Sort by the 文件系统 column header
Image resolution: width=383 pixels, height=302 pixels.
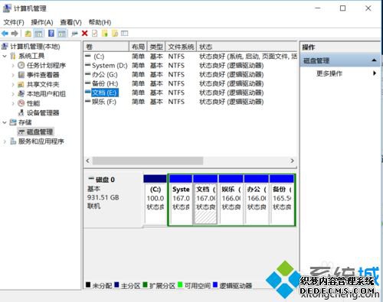pyautogui.click(x=181, y=47)
